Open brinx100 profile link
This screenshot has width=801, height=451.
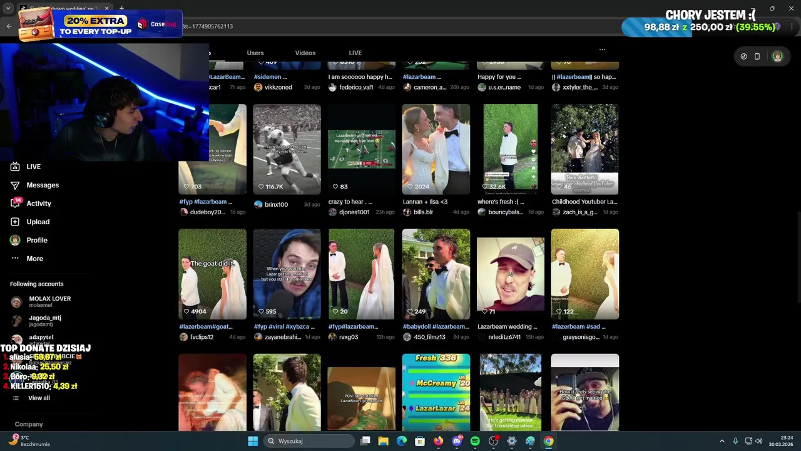[x=276, y=205]
